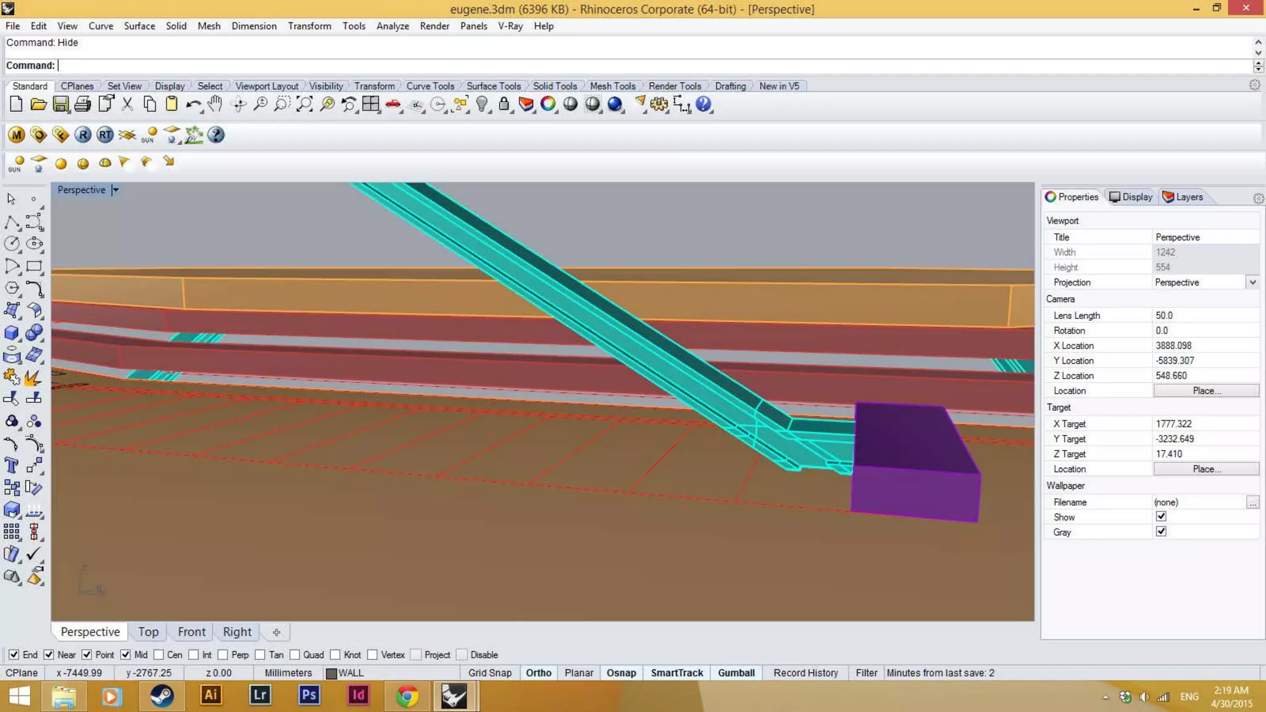The width and height of the screenshot is (1266, 712).
Task: Open the color wheel object properties icon
Action: pyautogui.click(x=548, y=104)
